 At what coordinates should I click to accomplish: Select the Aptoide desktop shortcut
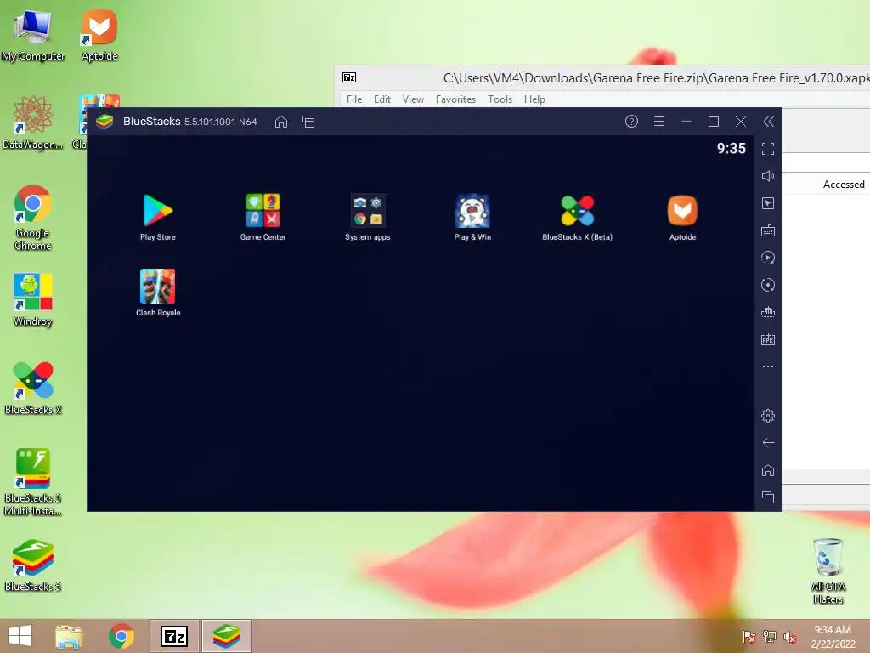99,36
